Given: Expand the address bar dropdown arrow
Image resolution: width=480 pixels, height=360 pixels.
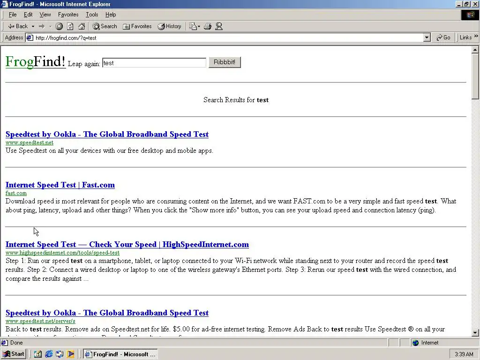Looking at the screenshot, I should coord(427,37).
